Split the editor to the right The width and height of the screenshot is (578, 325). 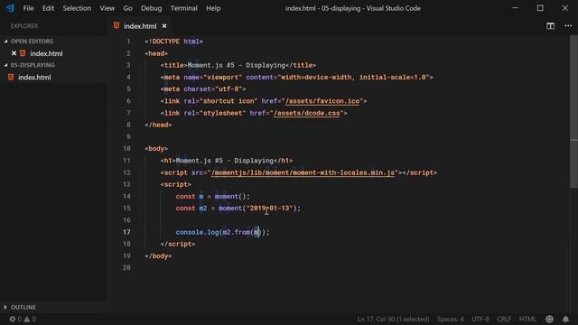(550, 26)
